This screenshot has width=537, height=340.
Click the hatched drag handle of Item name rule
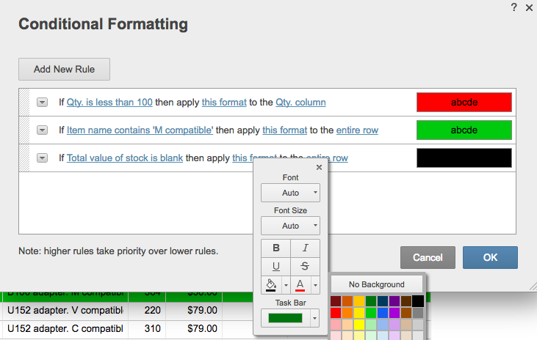tap(24, 130)
